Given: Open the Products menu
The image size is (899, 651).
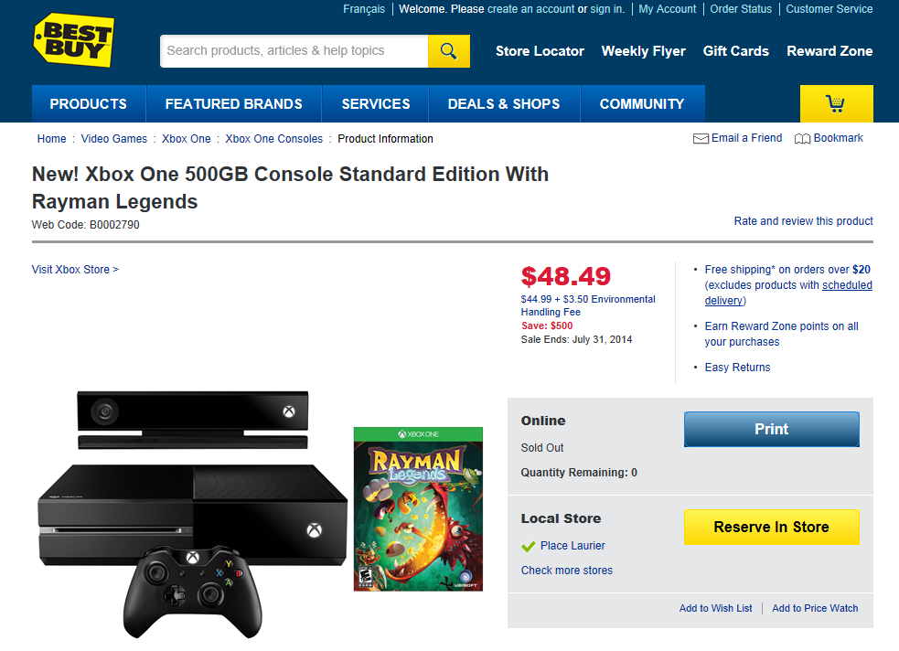Looking at the screenshot, I should [89, 104].
